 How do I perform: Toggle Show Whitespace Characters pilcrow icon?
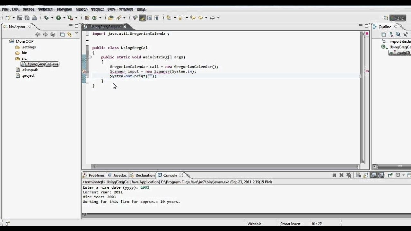click(x=157, y=18)
